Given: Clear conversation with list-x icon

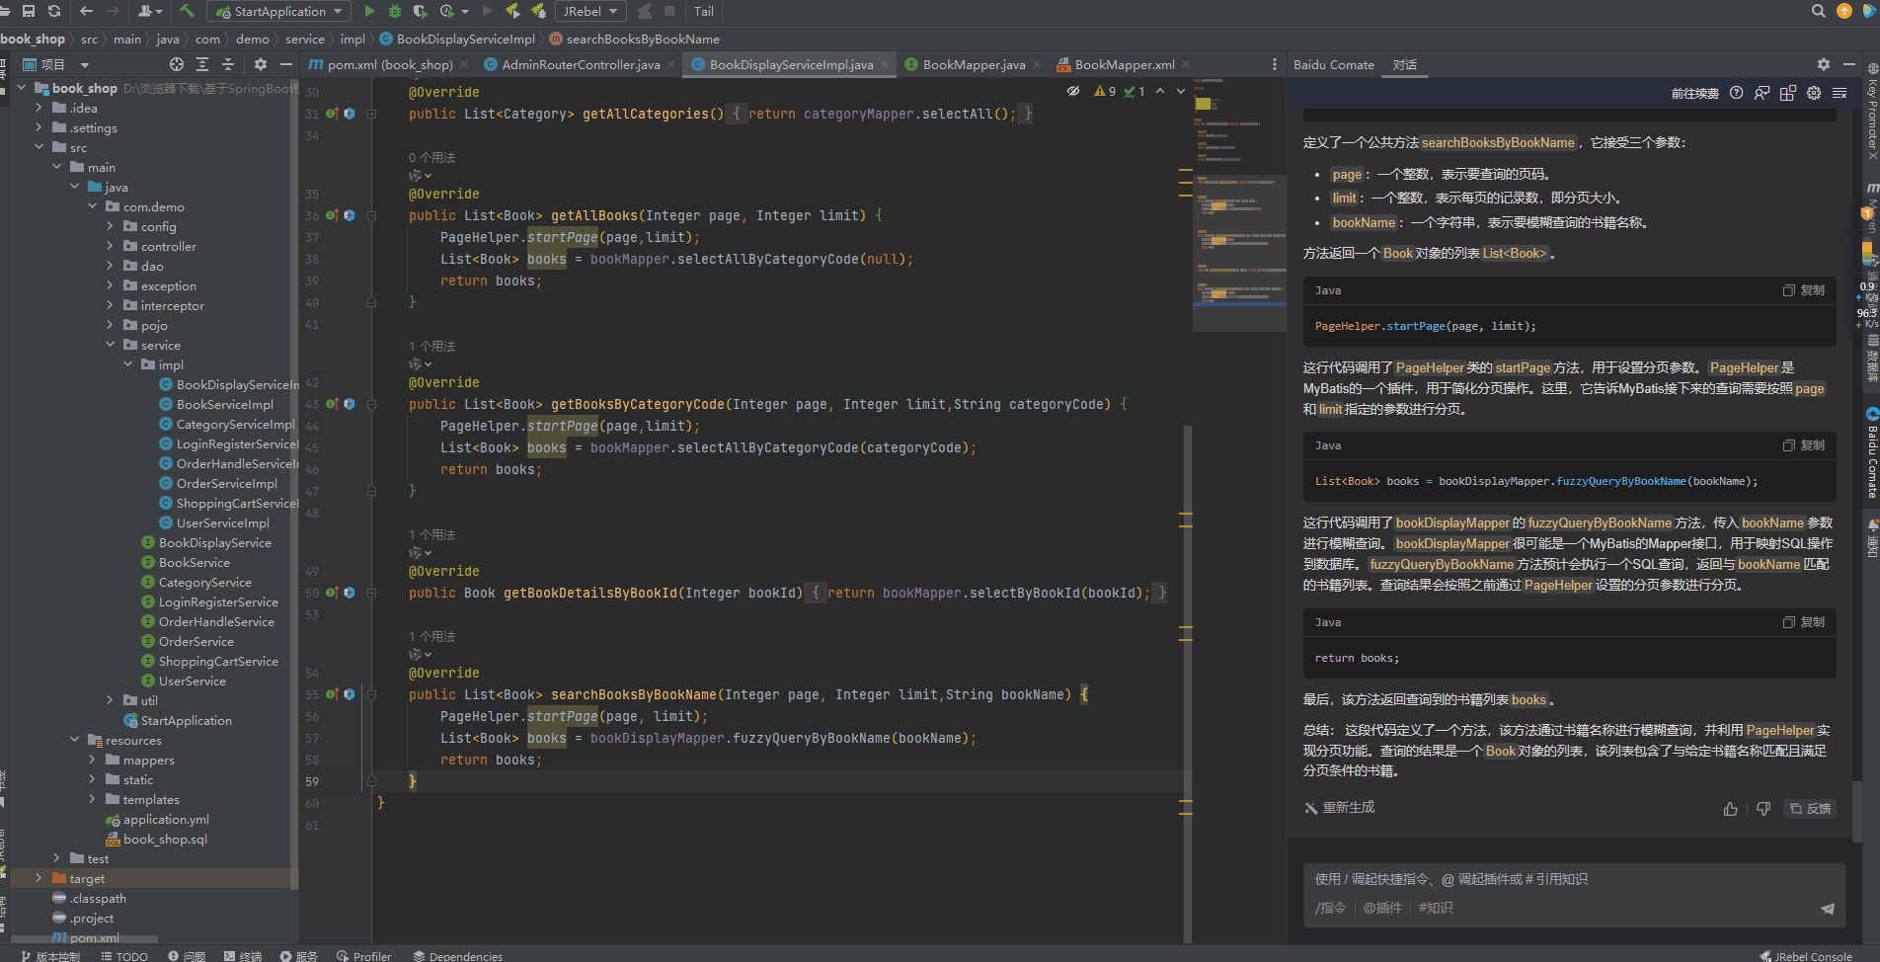Looking at the screenshot, I should (1840, 93).
